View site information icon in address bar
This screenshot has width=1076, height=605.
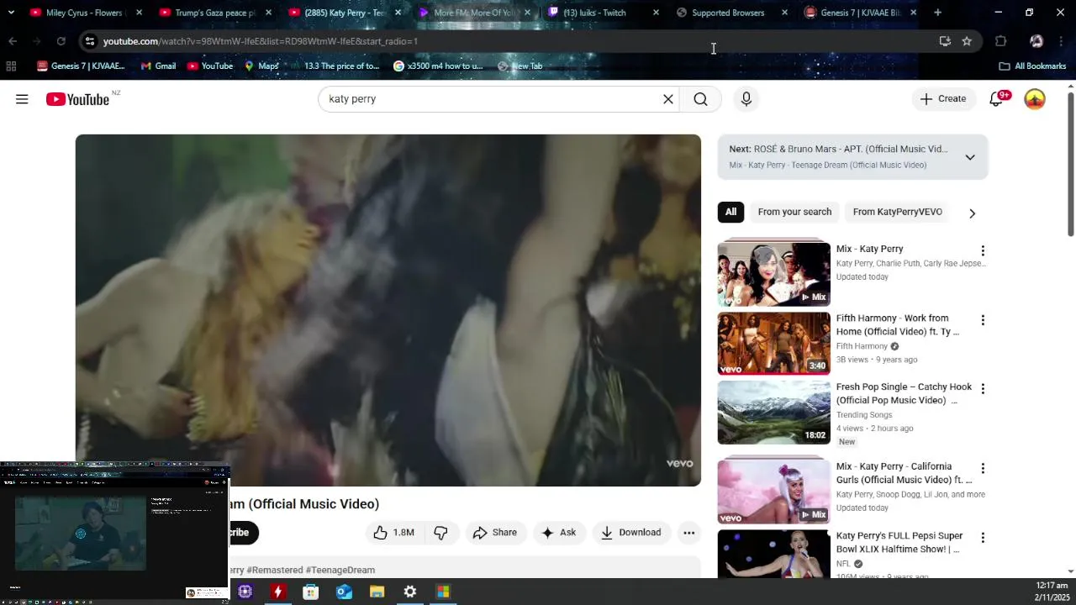coord(90,41)
